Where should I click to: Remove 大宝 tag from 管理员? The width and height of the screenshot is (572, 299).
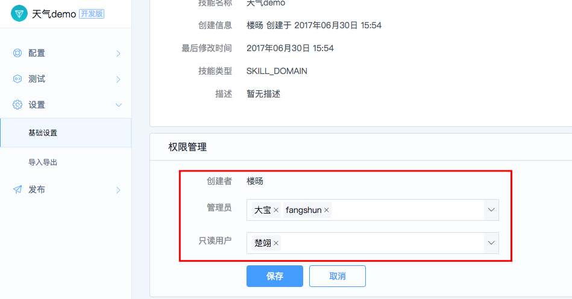click(276, 210)
